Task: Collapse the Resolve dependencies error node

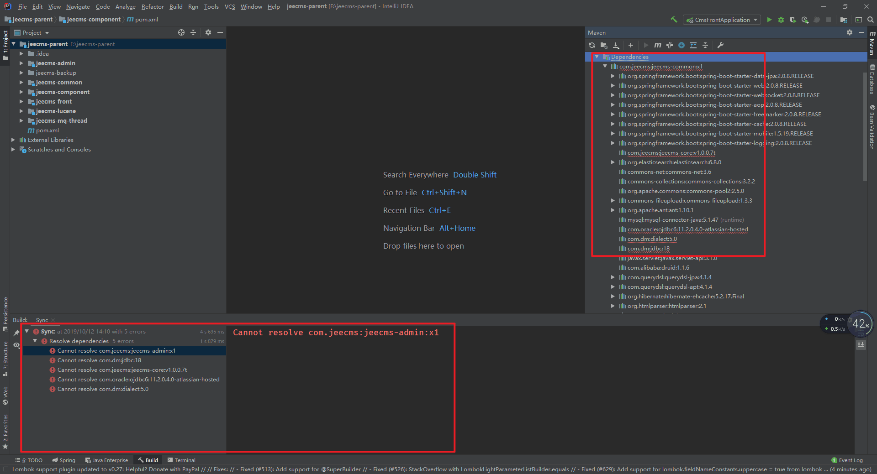Action: click(x=35, y=341)
